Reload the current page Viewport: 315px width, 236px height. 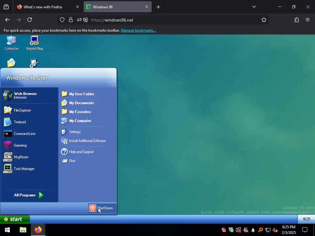tap(30, 20)
